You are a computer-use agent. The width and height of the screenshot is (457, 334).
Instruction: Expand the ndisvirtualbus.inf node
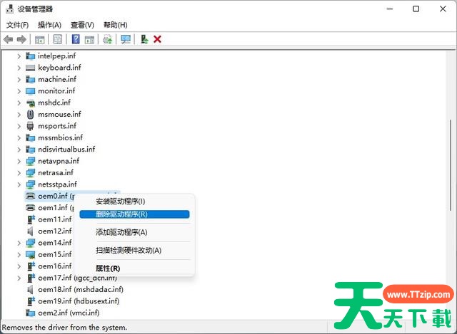[x=19, y=150]
